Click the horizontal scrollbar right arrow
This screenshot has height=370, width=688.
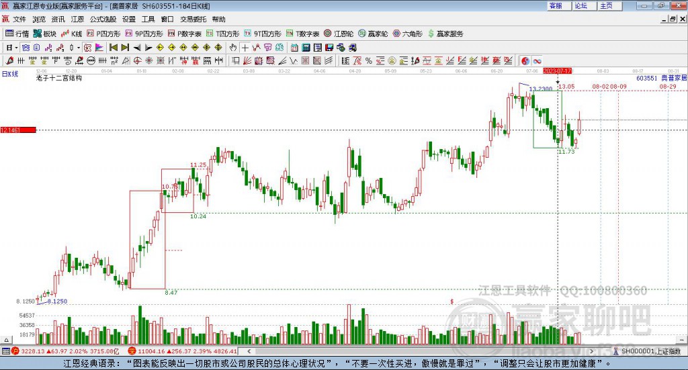tap(591, 351)
